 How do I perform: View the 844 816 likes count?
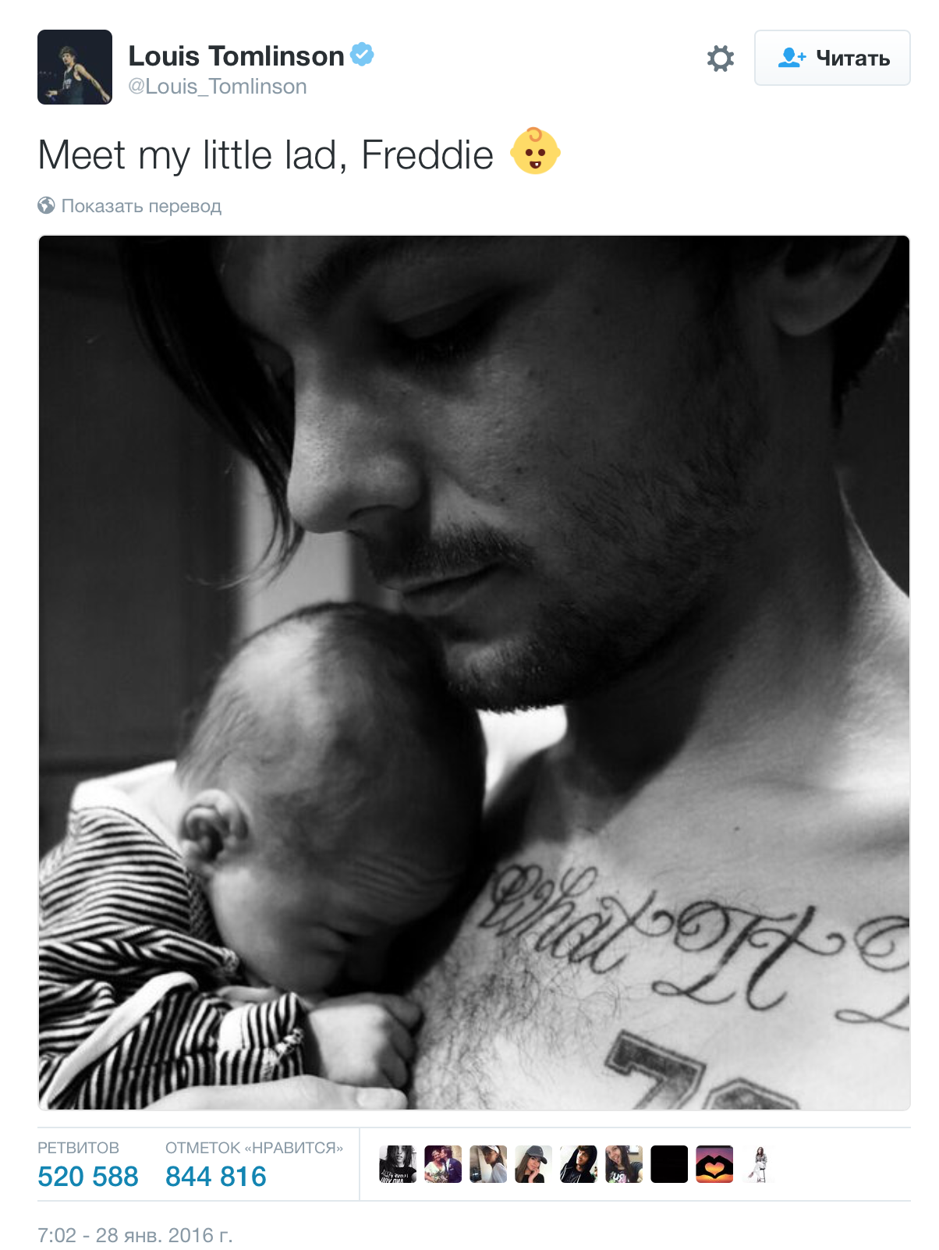(x=216, y=1176)
